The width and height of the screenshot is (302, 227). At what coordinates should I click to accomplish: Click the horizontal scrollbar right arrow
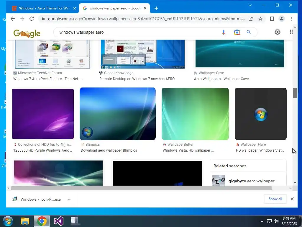(290, 188)
